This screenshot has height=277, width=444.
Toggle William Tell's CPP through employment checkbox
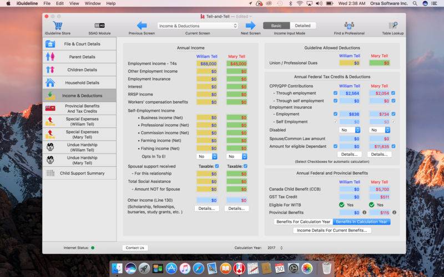coord(335,93)
